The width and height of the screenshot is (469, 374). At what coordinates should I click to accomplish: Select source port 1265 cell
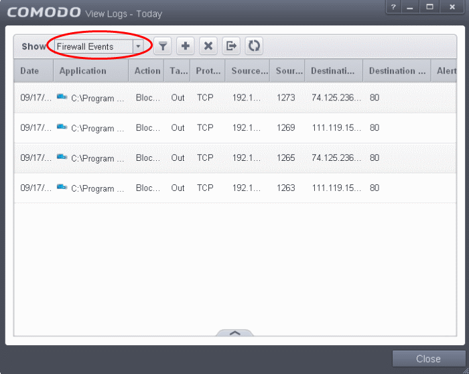[x=285, y=158]
